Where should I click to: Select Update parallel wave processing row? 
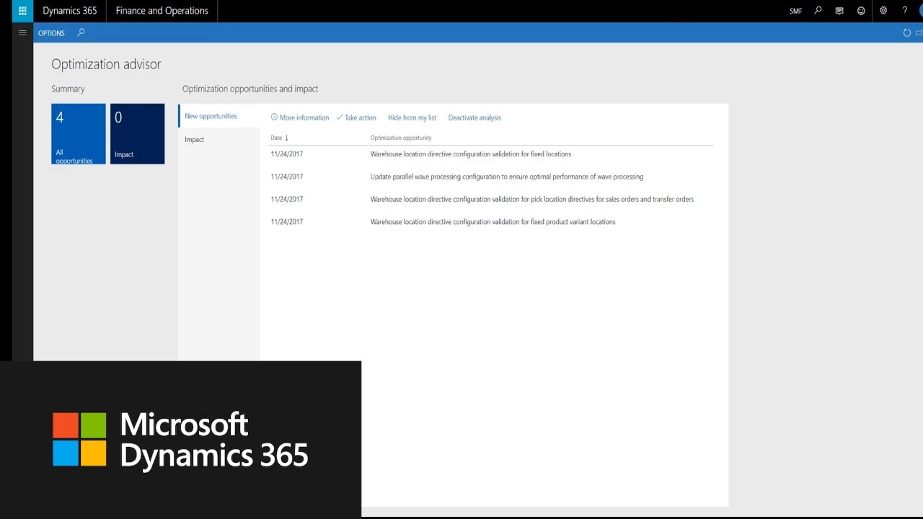491,177
